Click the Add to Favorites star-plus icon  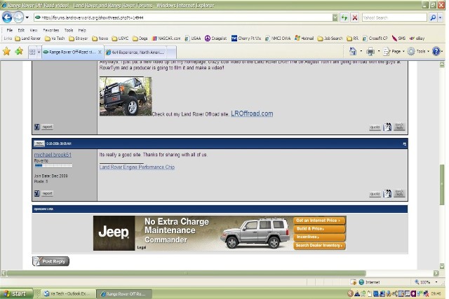tap(19, 51)
